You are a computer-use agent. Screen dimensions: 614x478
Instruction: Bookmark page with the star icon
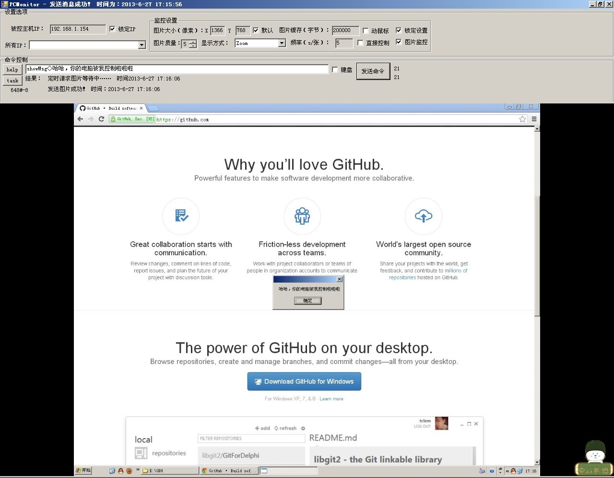coord(522,119)
